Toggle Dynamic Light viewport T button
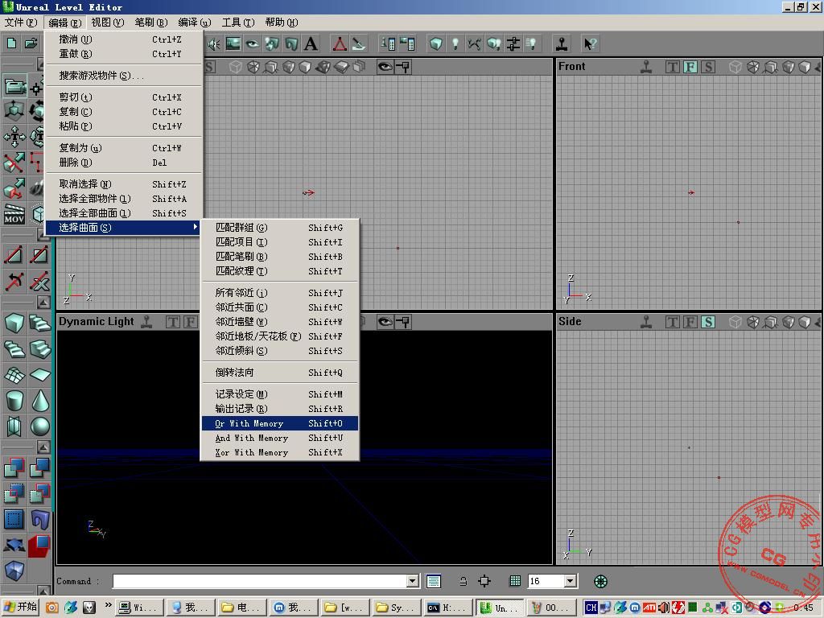The height and width of the screenshot is (618, 824). [172, 322]
